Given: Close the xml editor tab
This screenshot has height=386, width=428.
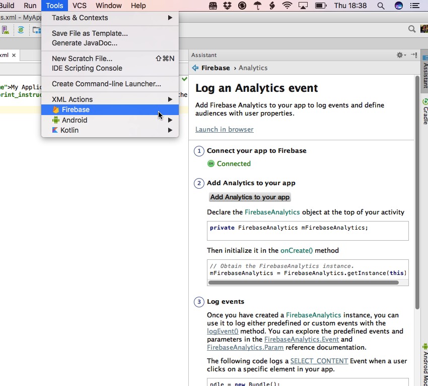Looking at the screenshot, I should (x=14, y=56).
